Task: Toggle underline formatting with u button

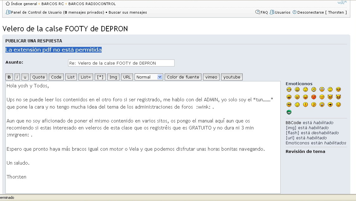Action: (25, 77)
